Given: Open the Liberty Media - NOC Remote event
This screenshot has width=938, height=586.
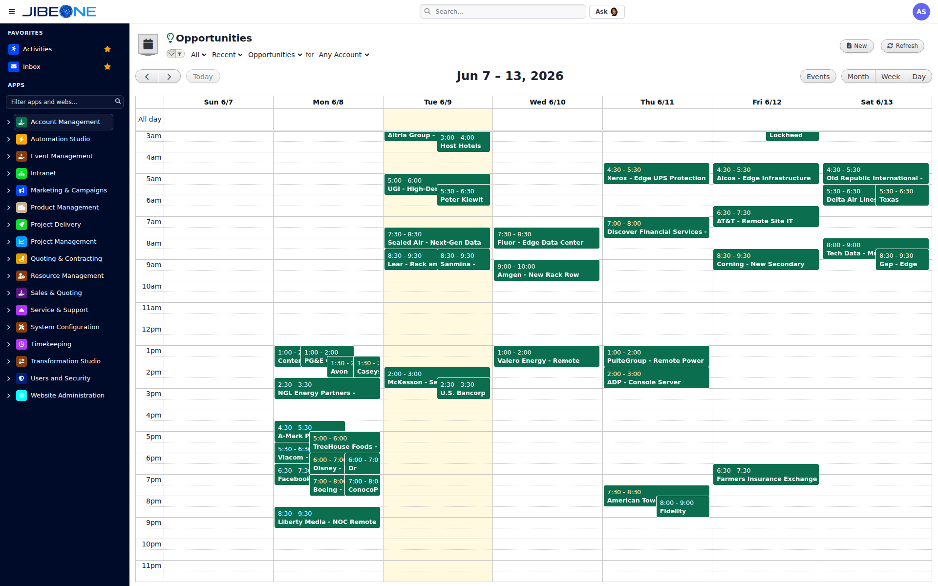Looking at the screenshot, I should pyautogui.click(x=327, y=517).
